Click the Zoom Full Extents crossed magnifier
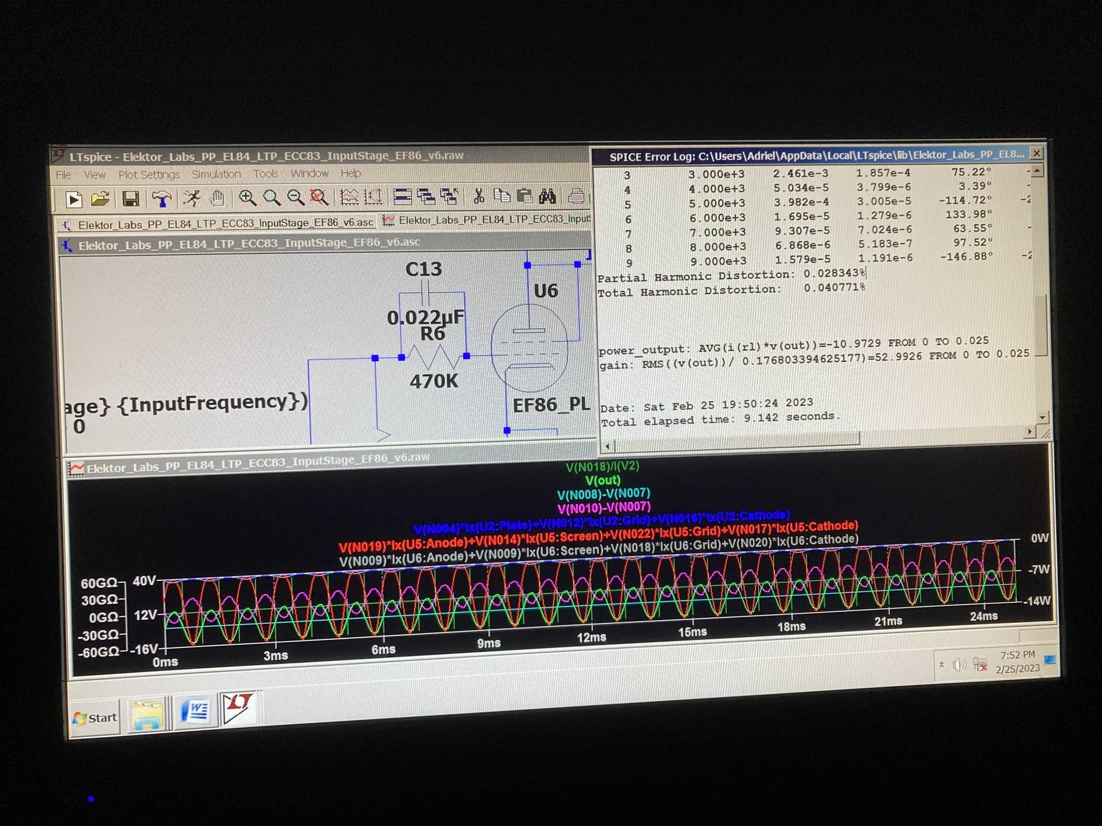1102x826 pixels. (319, 197)
